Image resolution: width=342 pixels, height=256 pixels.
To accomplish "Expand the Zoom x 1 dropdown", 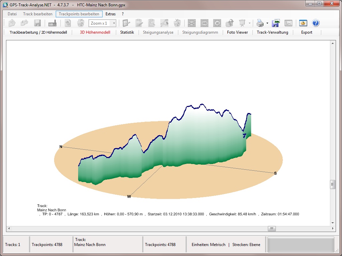I will tap(114, 23).
